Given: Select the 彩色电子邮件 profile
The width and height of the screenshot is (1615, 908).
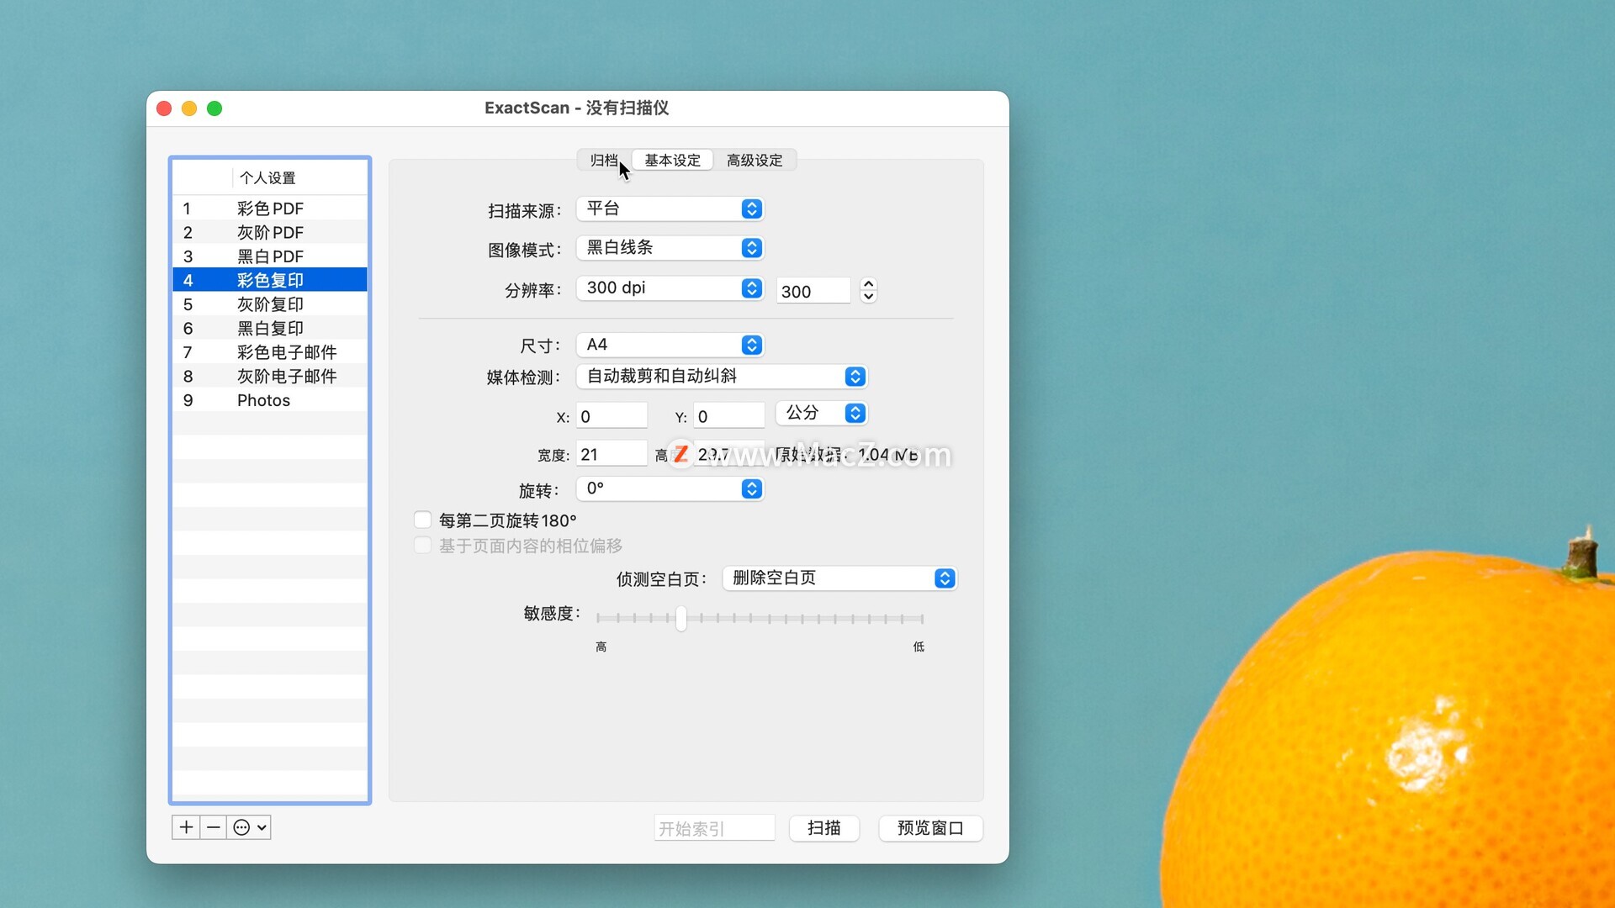Looking at the screenshot, I should (x=270, y=352).
